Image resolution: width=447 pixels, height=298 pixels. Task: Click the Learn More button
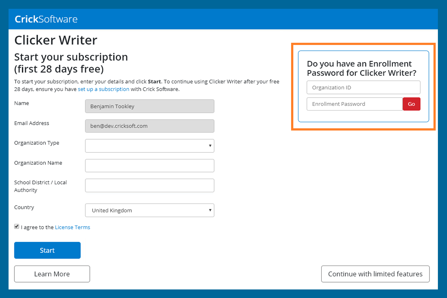(52, 274)
